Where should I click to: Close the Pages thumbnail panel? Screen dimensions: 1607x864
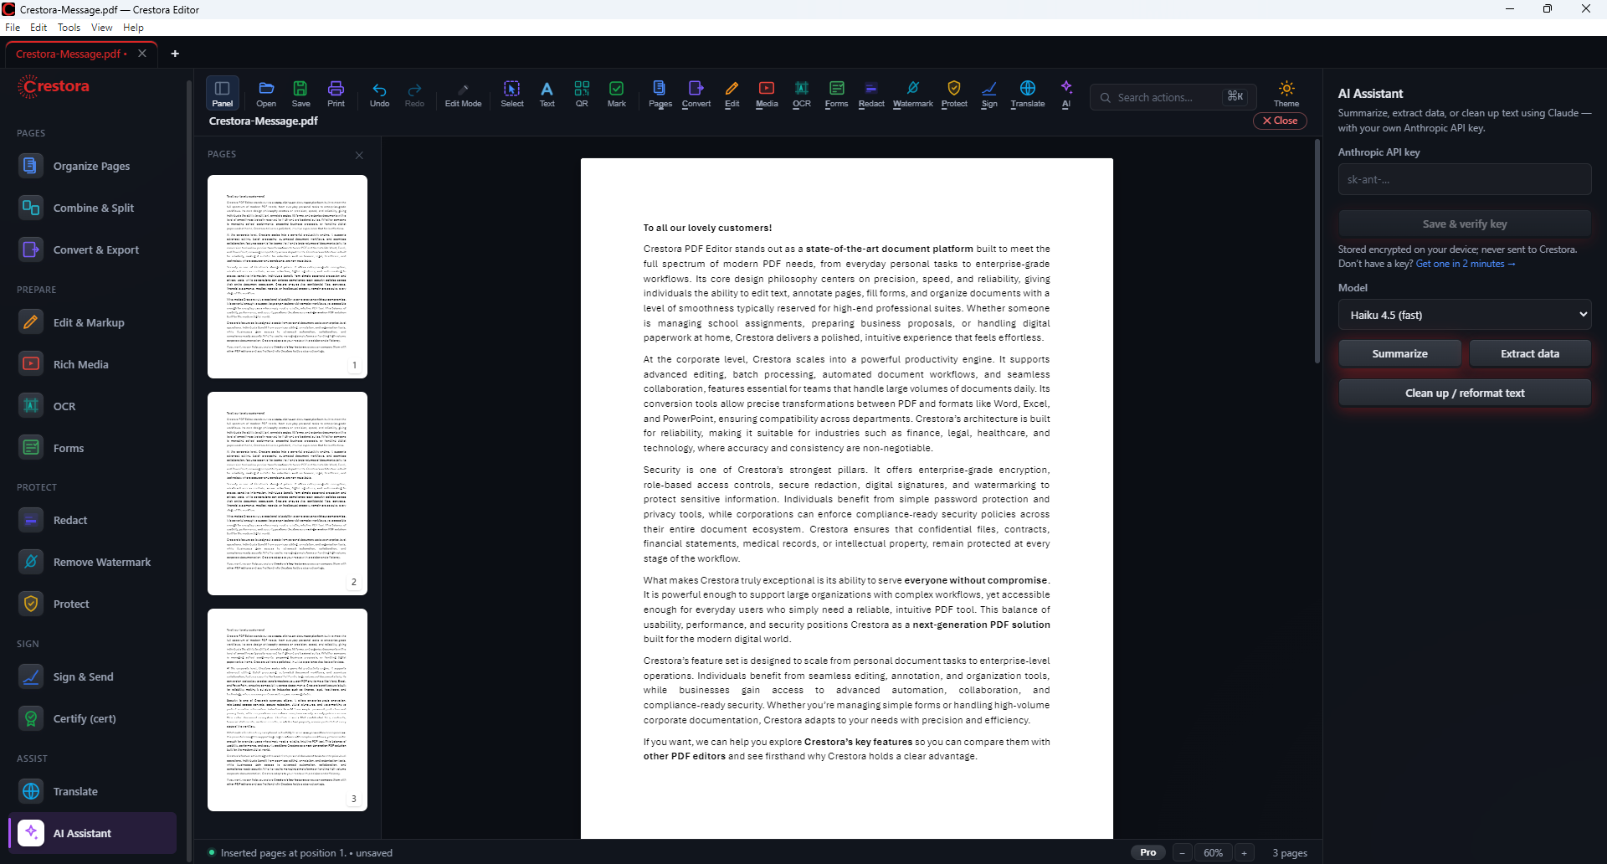point(359,155)
